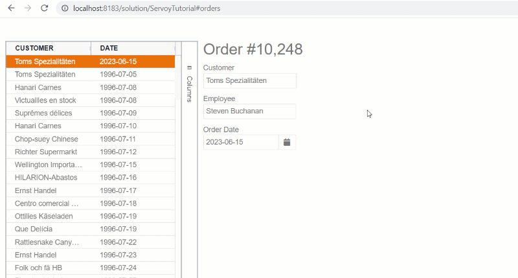Focus the Employee field with Steven Buchanan
Image resolution: width=518 pixels, height=278 pixels.
(x=249, y=111)
